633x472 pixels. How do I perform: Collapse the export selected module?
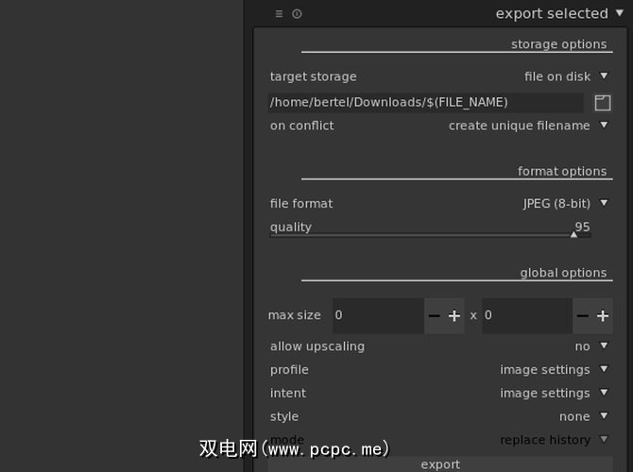[619, 13]
